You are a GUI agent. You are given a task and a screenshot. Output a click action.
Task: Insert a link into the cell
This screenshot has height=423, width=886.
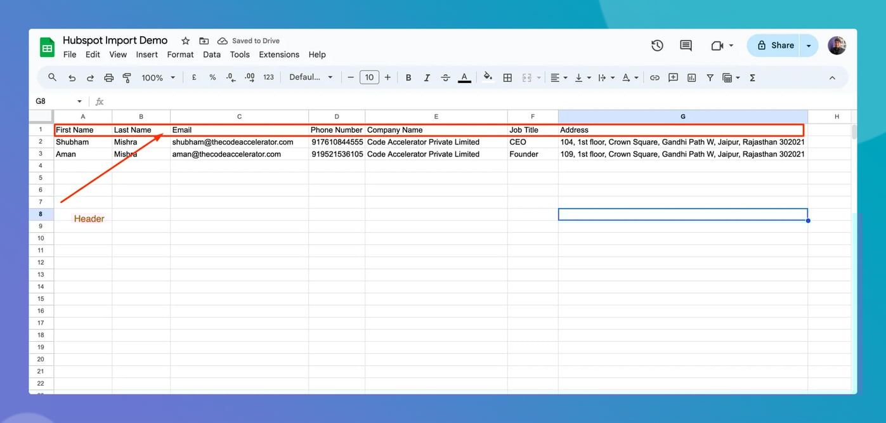(655, 77)
